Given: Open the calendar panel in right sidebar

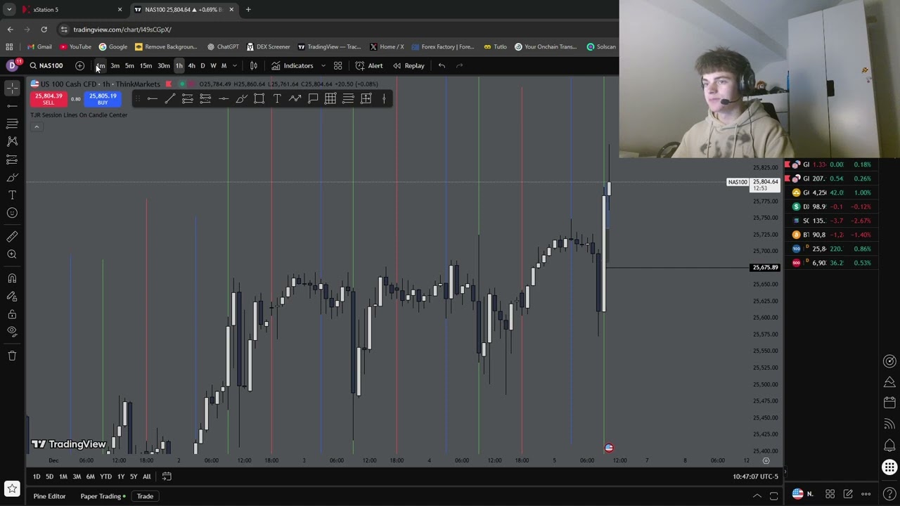Looking at the screenshot, I should 889,403.
